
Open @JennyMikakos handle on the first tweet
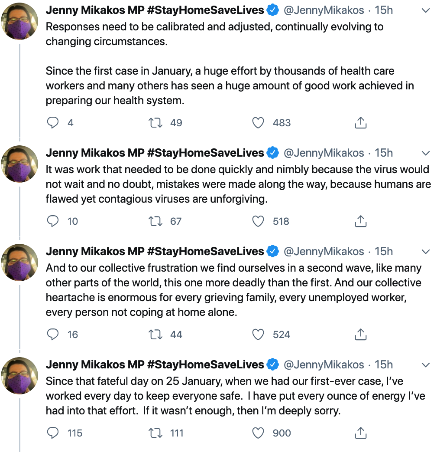324,10
